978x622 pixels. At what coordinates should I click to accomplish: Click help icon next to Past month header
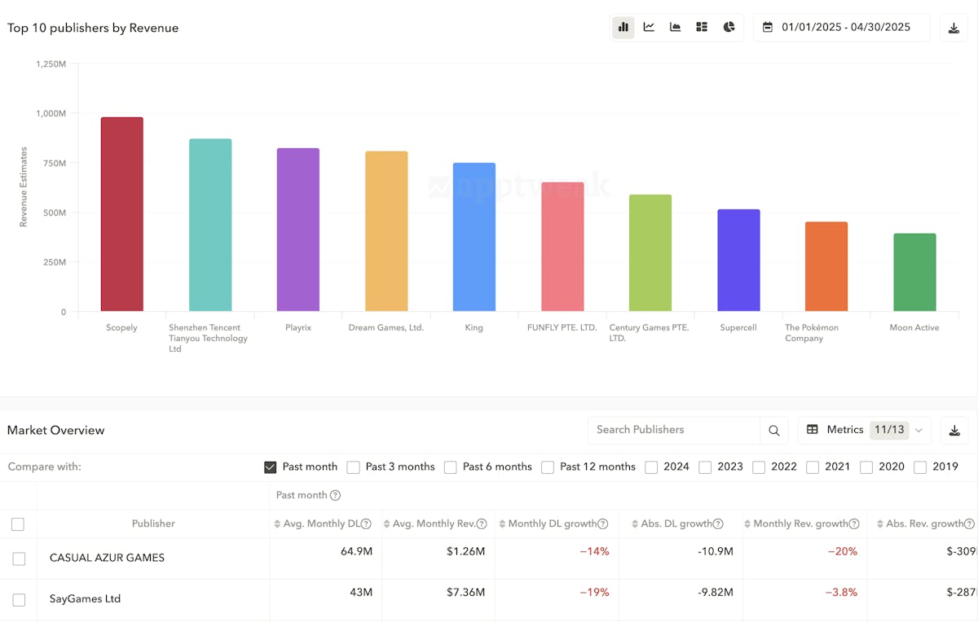(335, 495)
